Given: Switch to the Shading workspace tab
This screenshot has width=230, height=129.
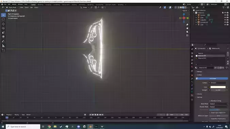Looking at the screenshot, I should point(74,5).
